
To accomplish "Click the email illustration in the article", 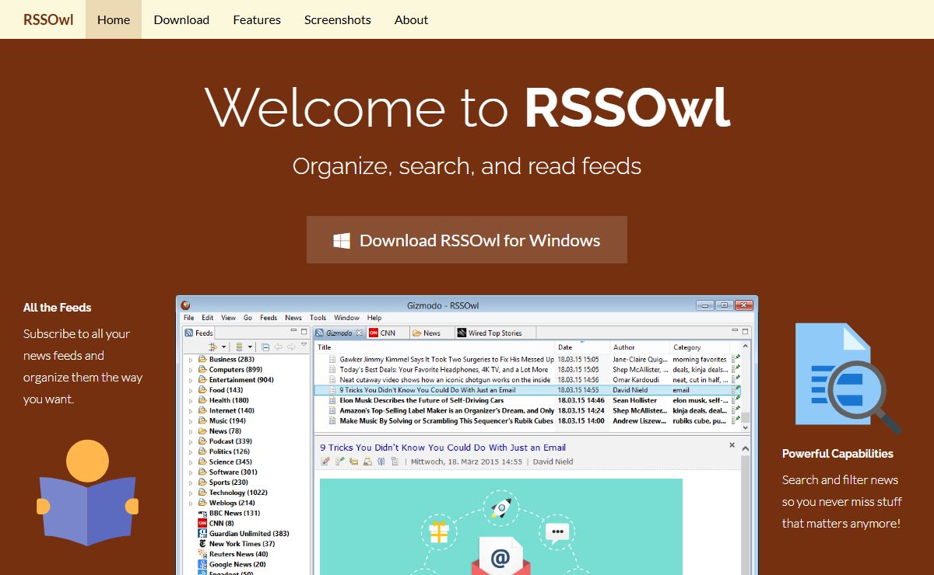I will pyautogui.click(x=501, y=527).
